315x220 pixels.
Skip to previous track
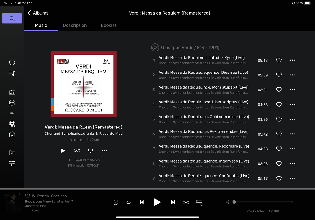(x=142, y=202)
